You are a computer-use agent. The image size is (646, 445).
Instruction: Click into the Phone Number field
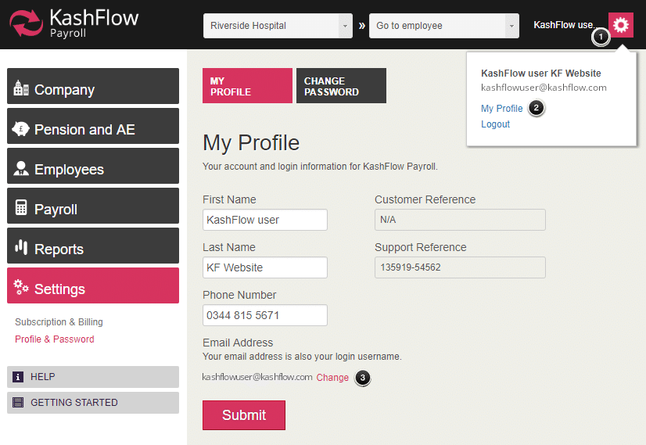point(264,315)
